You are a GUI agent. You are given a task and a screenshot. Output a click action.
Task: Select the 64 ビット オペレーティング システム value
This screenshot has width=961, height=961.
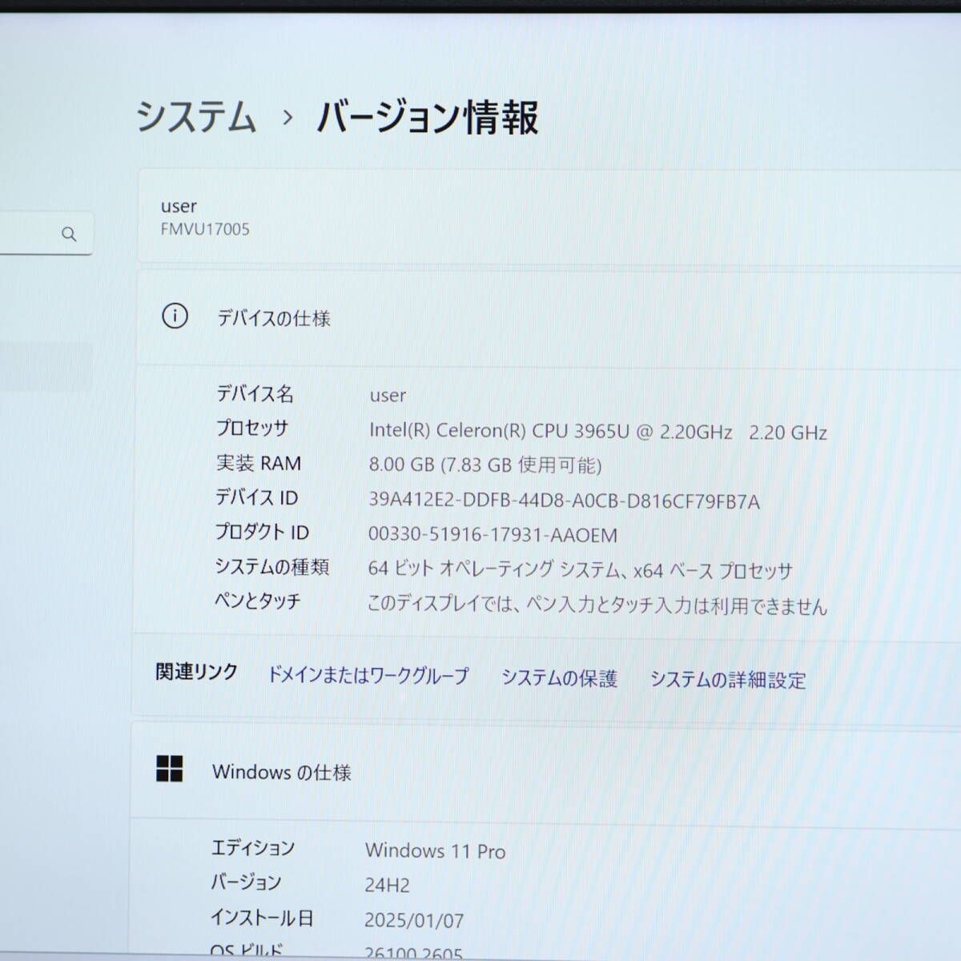[580, 569]
